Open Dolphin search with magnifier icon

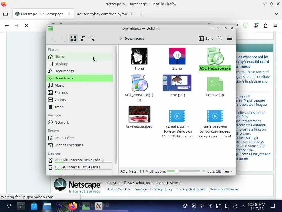[220, 38]
